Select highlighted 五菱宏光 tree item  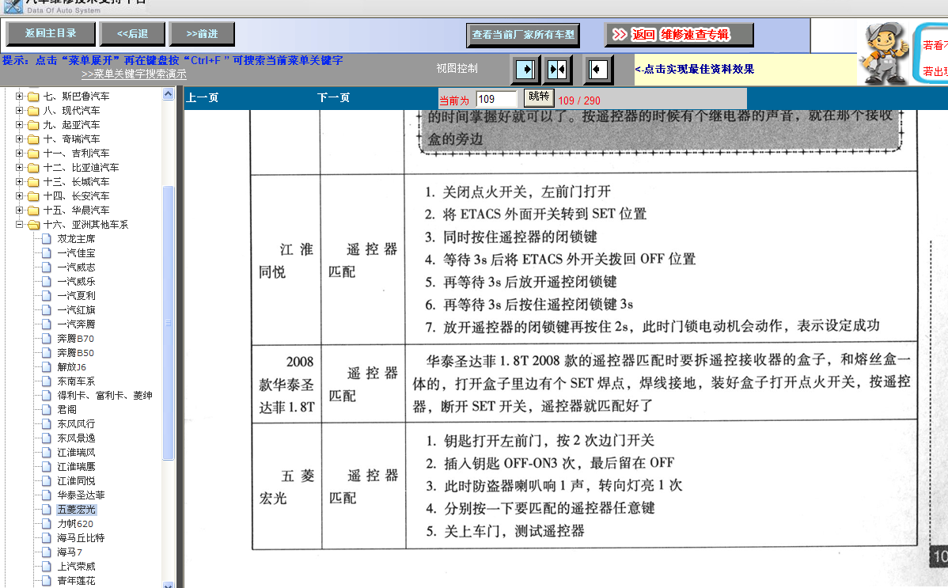coord(76,510)
